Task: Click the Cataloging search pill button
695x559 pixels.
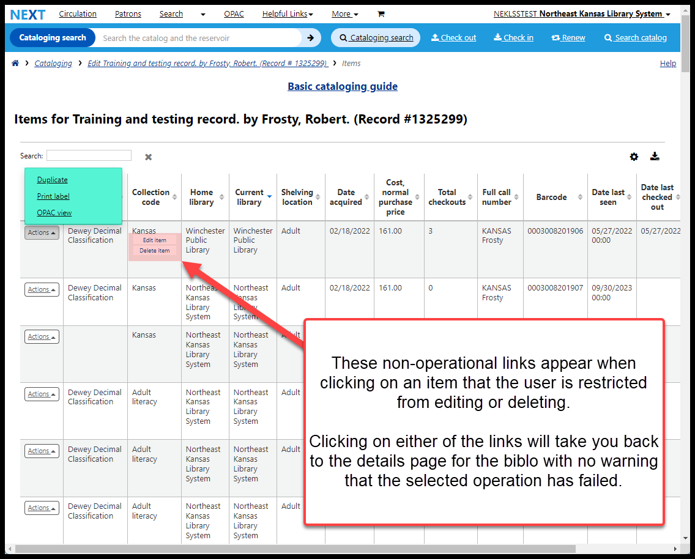Action: pyautogui.click(x=376, y=38)
